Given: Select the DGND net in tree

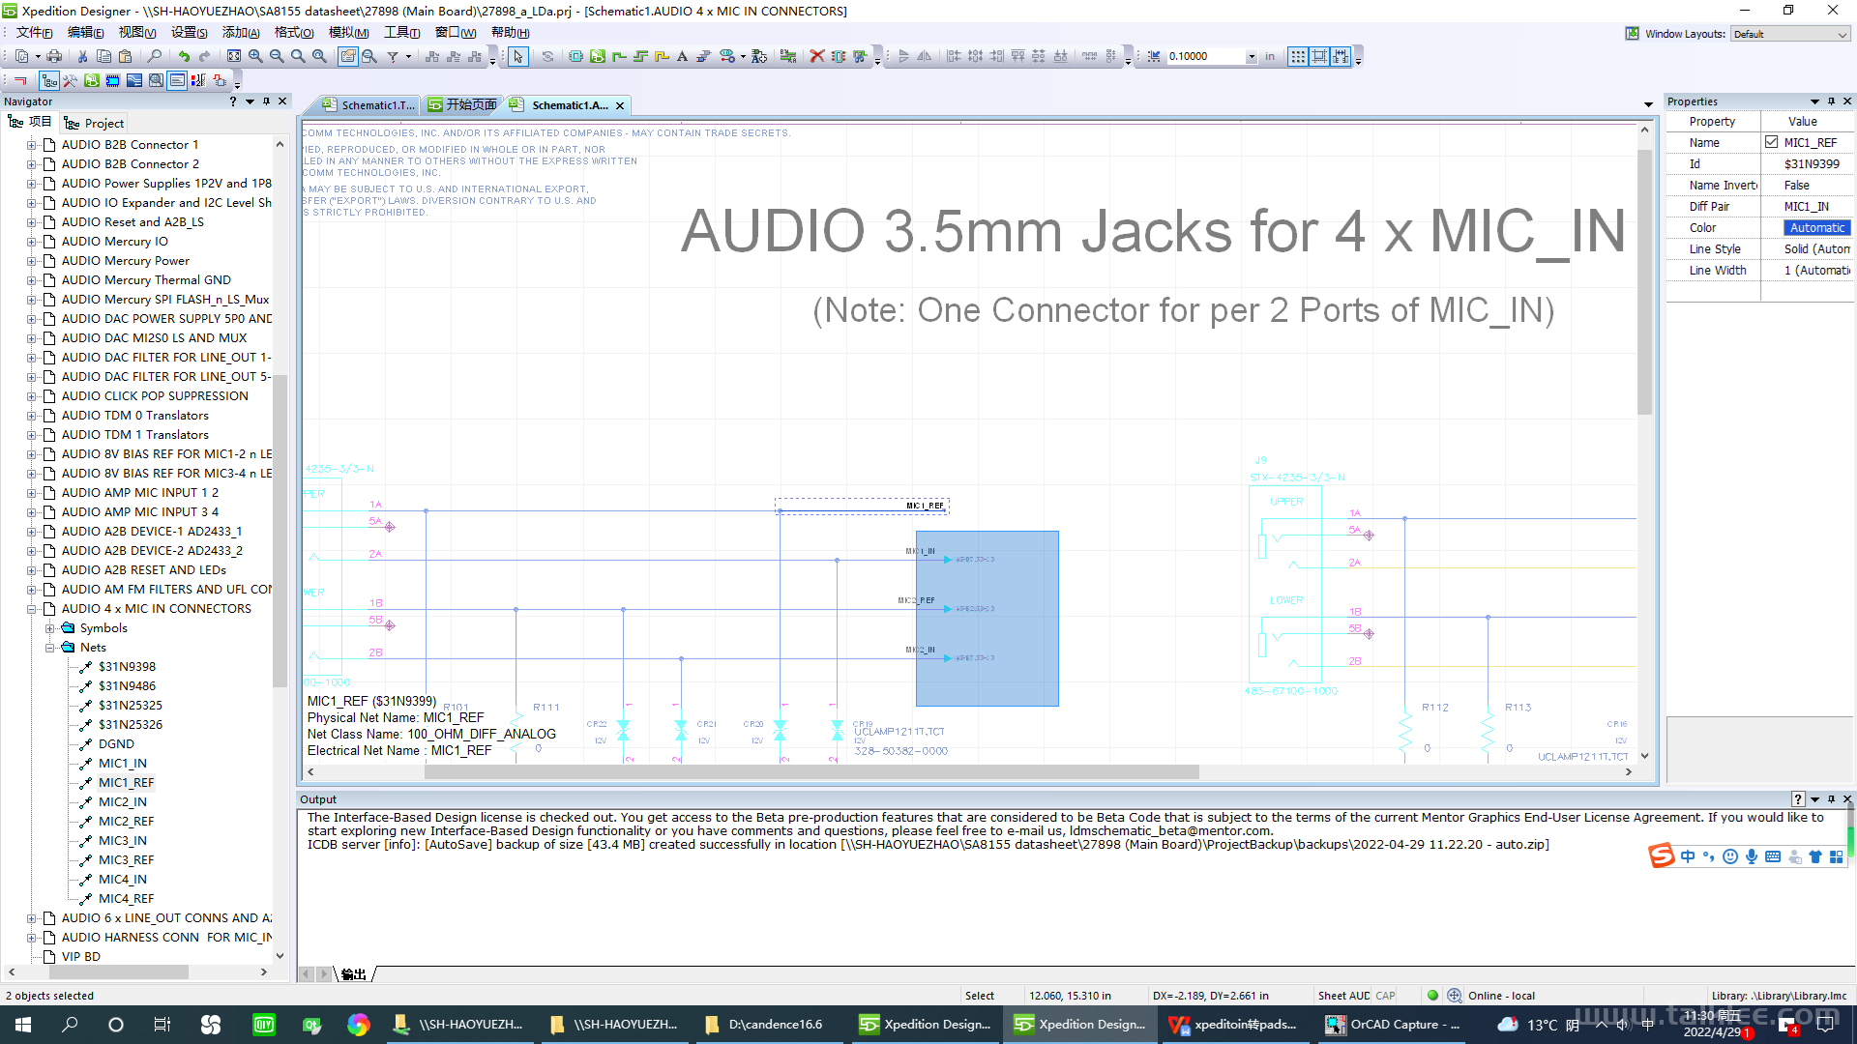Looking at the screenshot, I should pos(116,744).
